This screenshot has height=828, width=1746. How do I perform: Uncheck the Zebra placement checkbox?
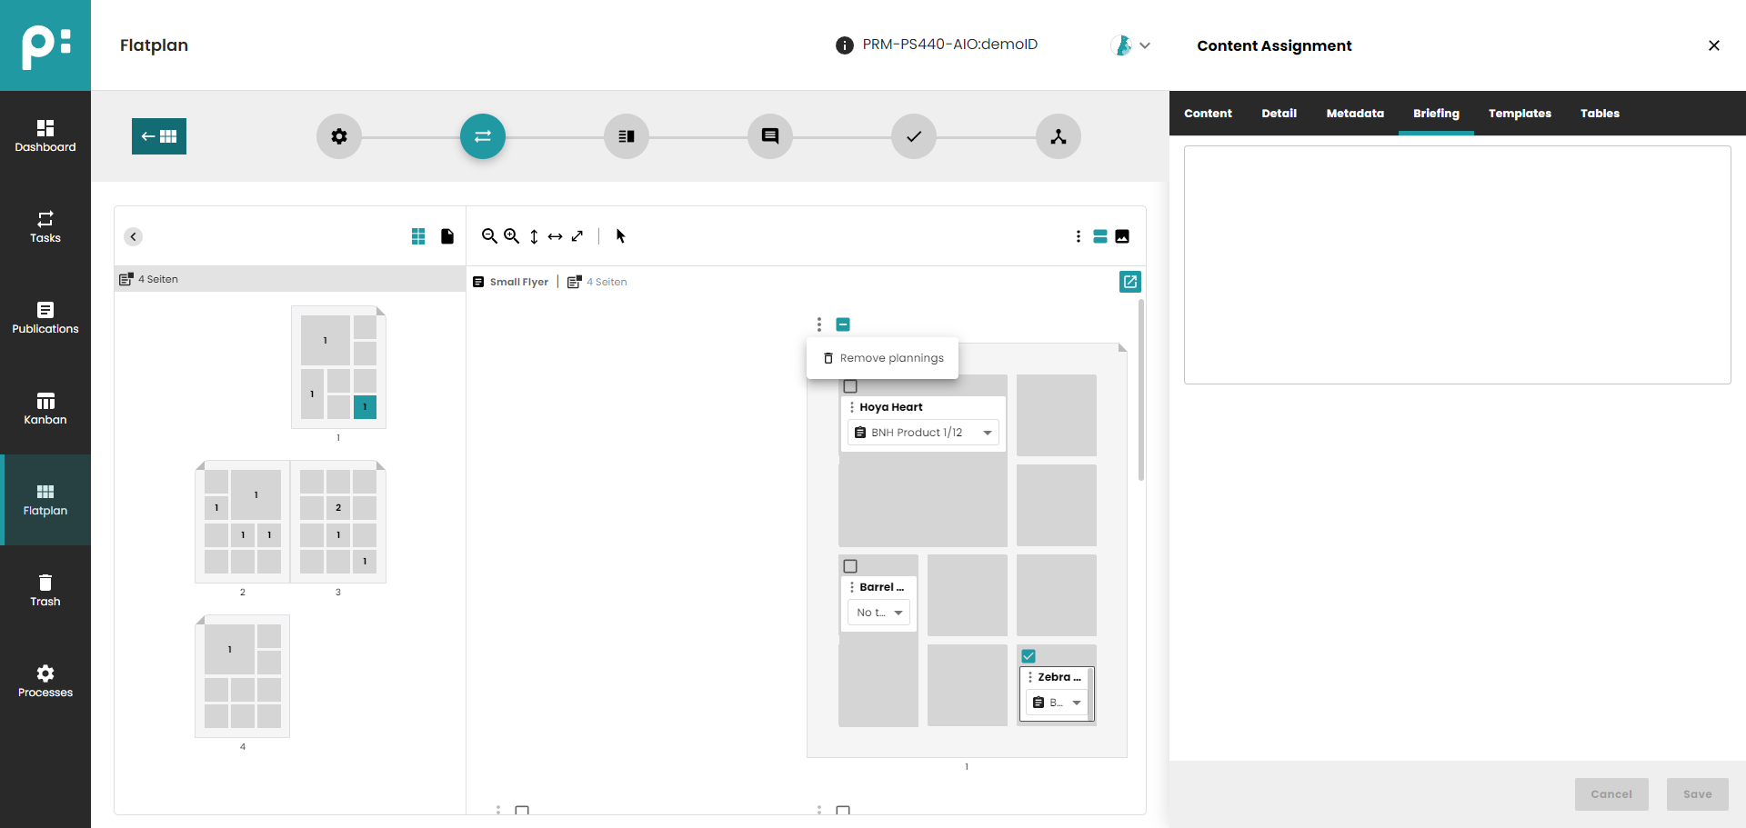coord(1029,656)
